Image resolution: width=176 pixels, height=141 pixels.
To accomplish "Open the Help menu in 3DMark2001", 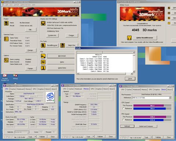I will point(34,5).
